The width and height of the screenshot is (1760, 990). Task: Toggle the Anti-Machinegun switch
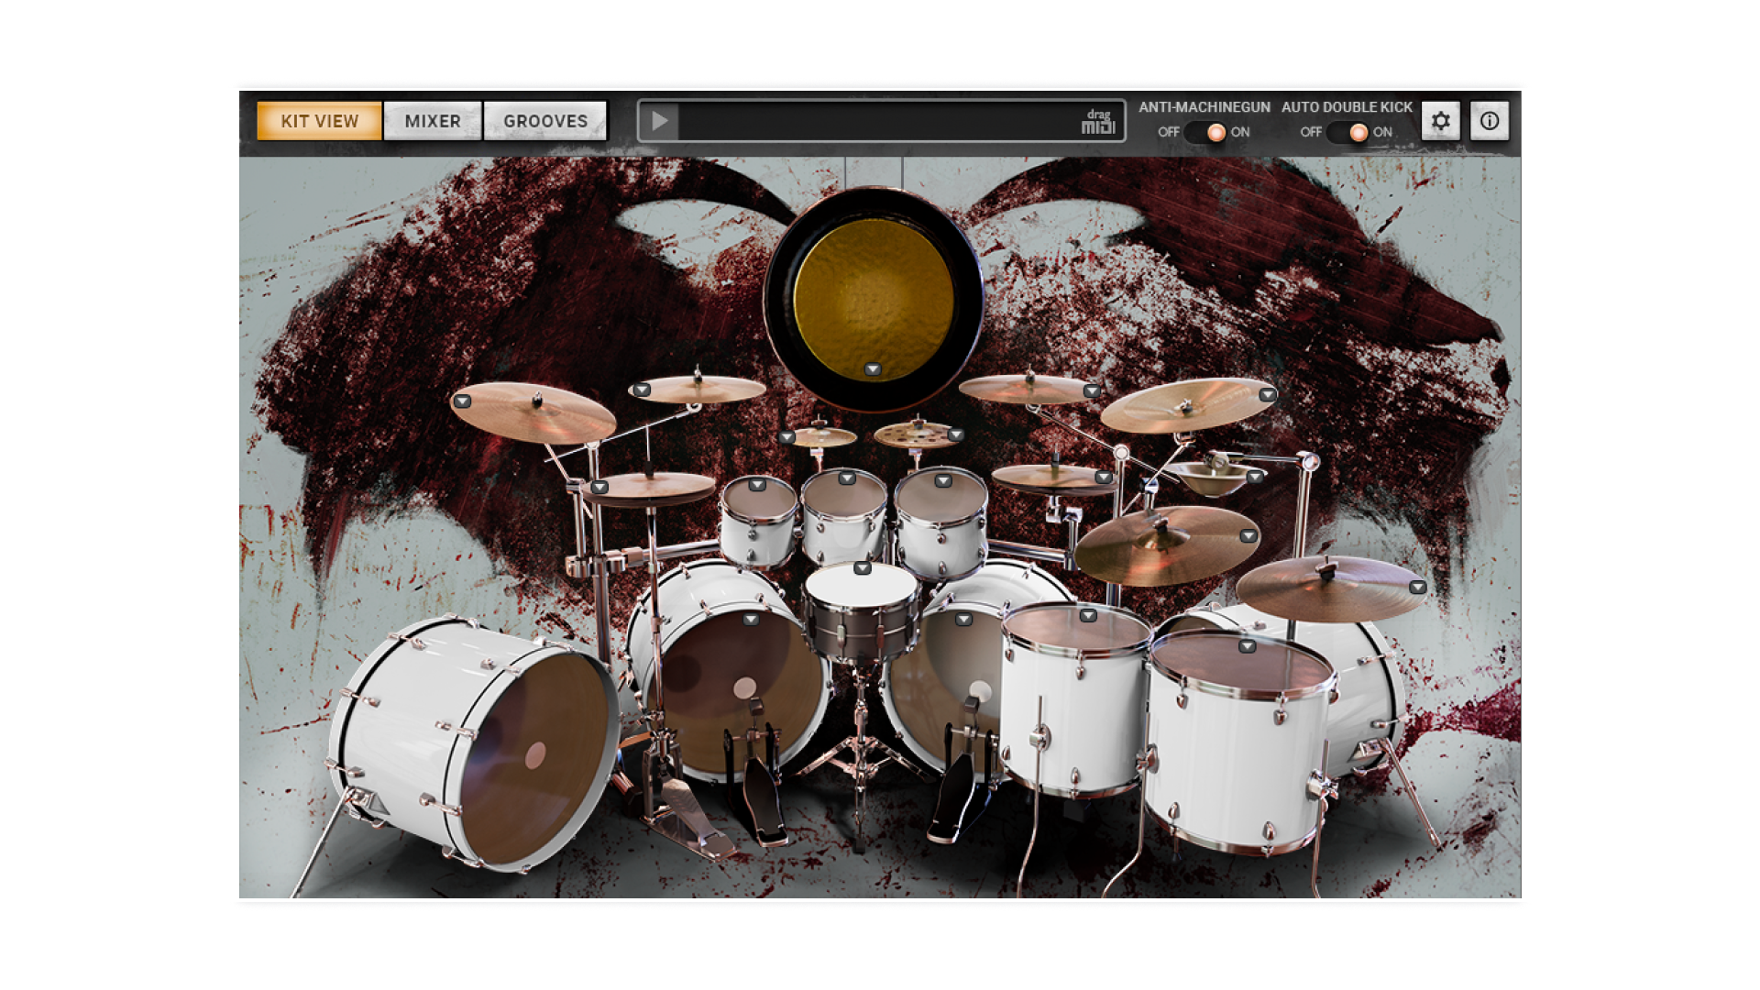tap(1204, 133)
